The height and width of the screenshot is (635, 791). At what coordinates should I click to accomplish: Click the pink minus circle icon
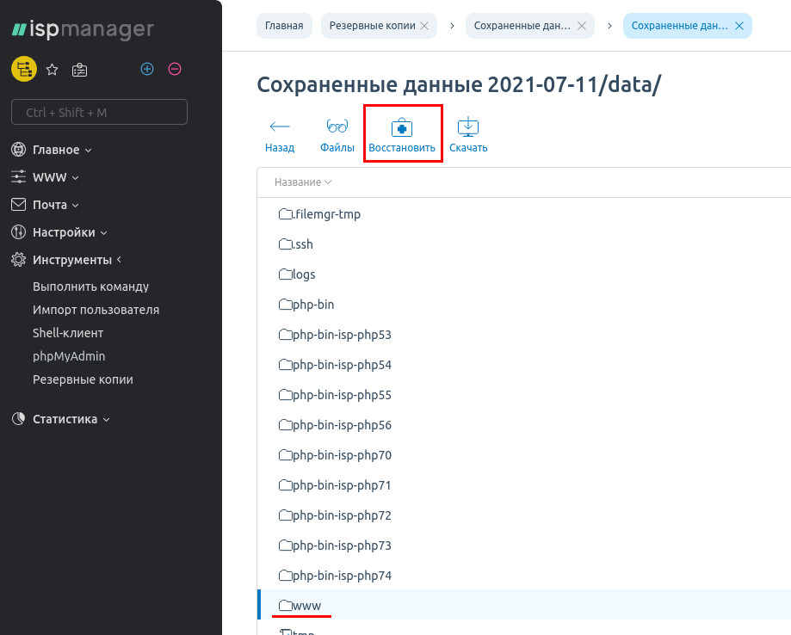tap(175, 69)
